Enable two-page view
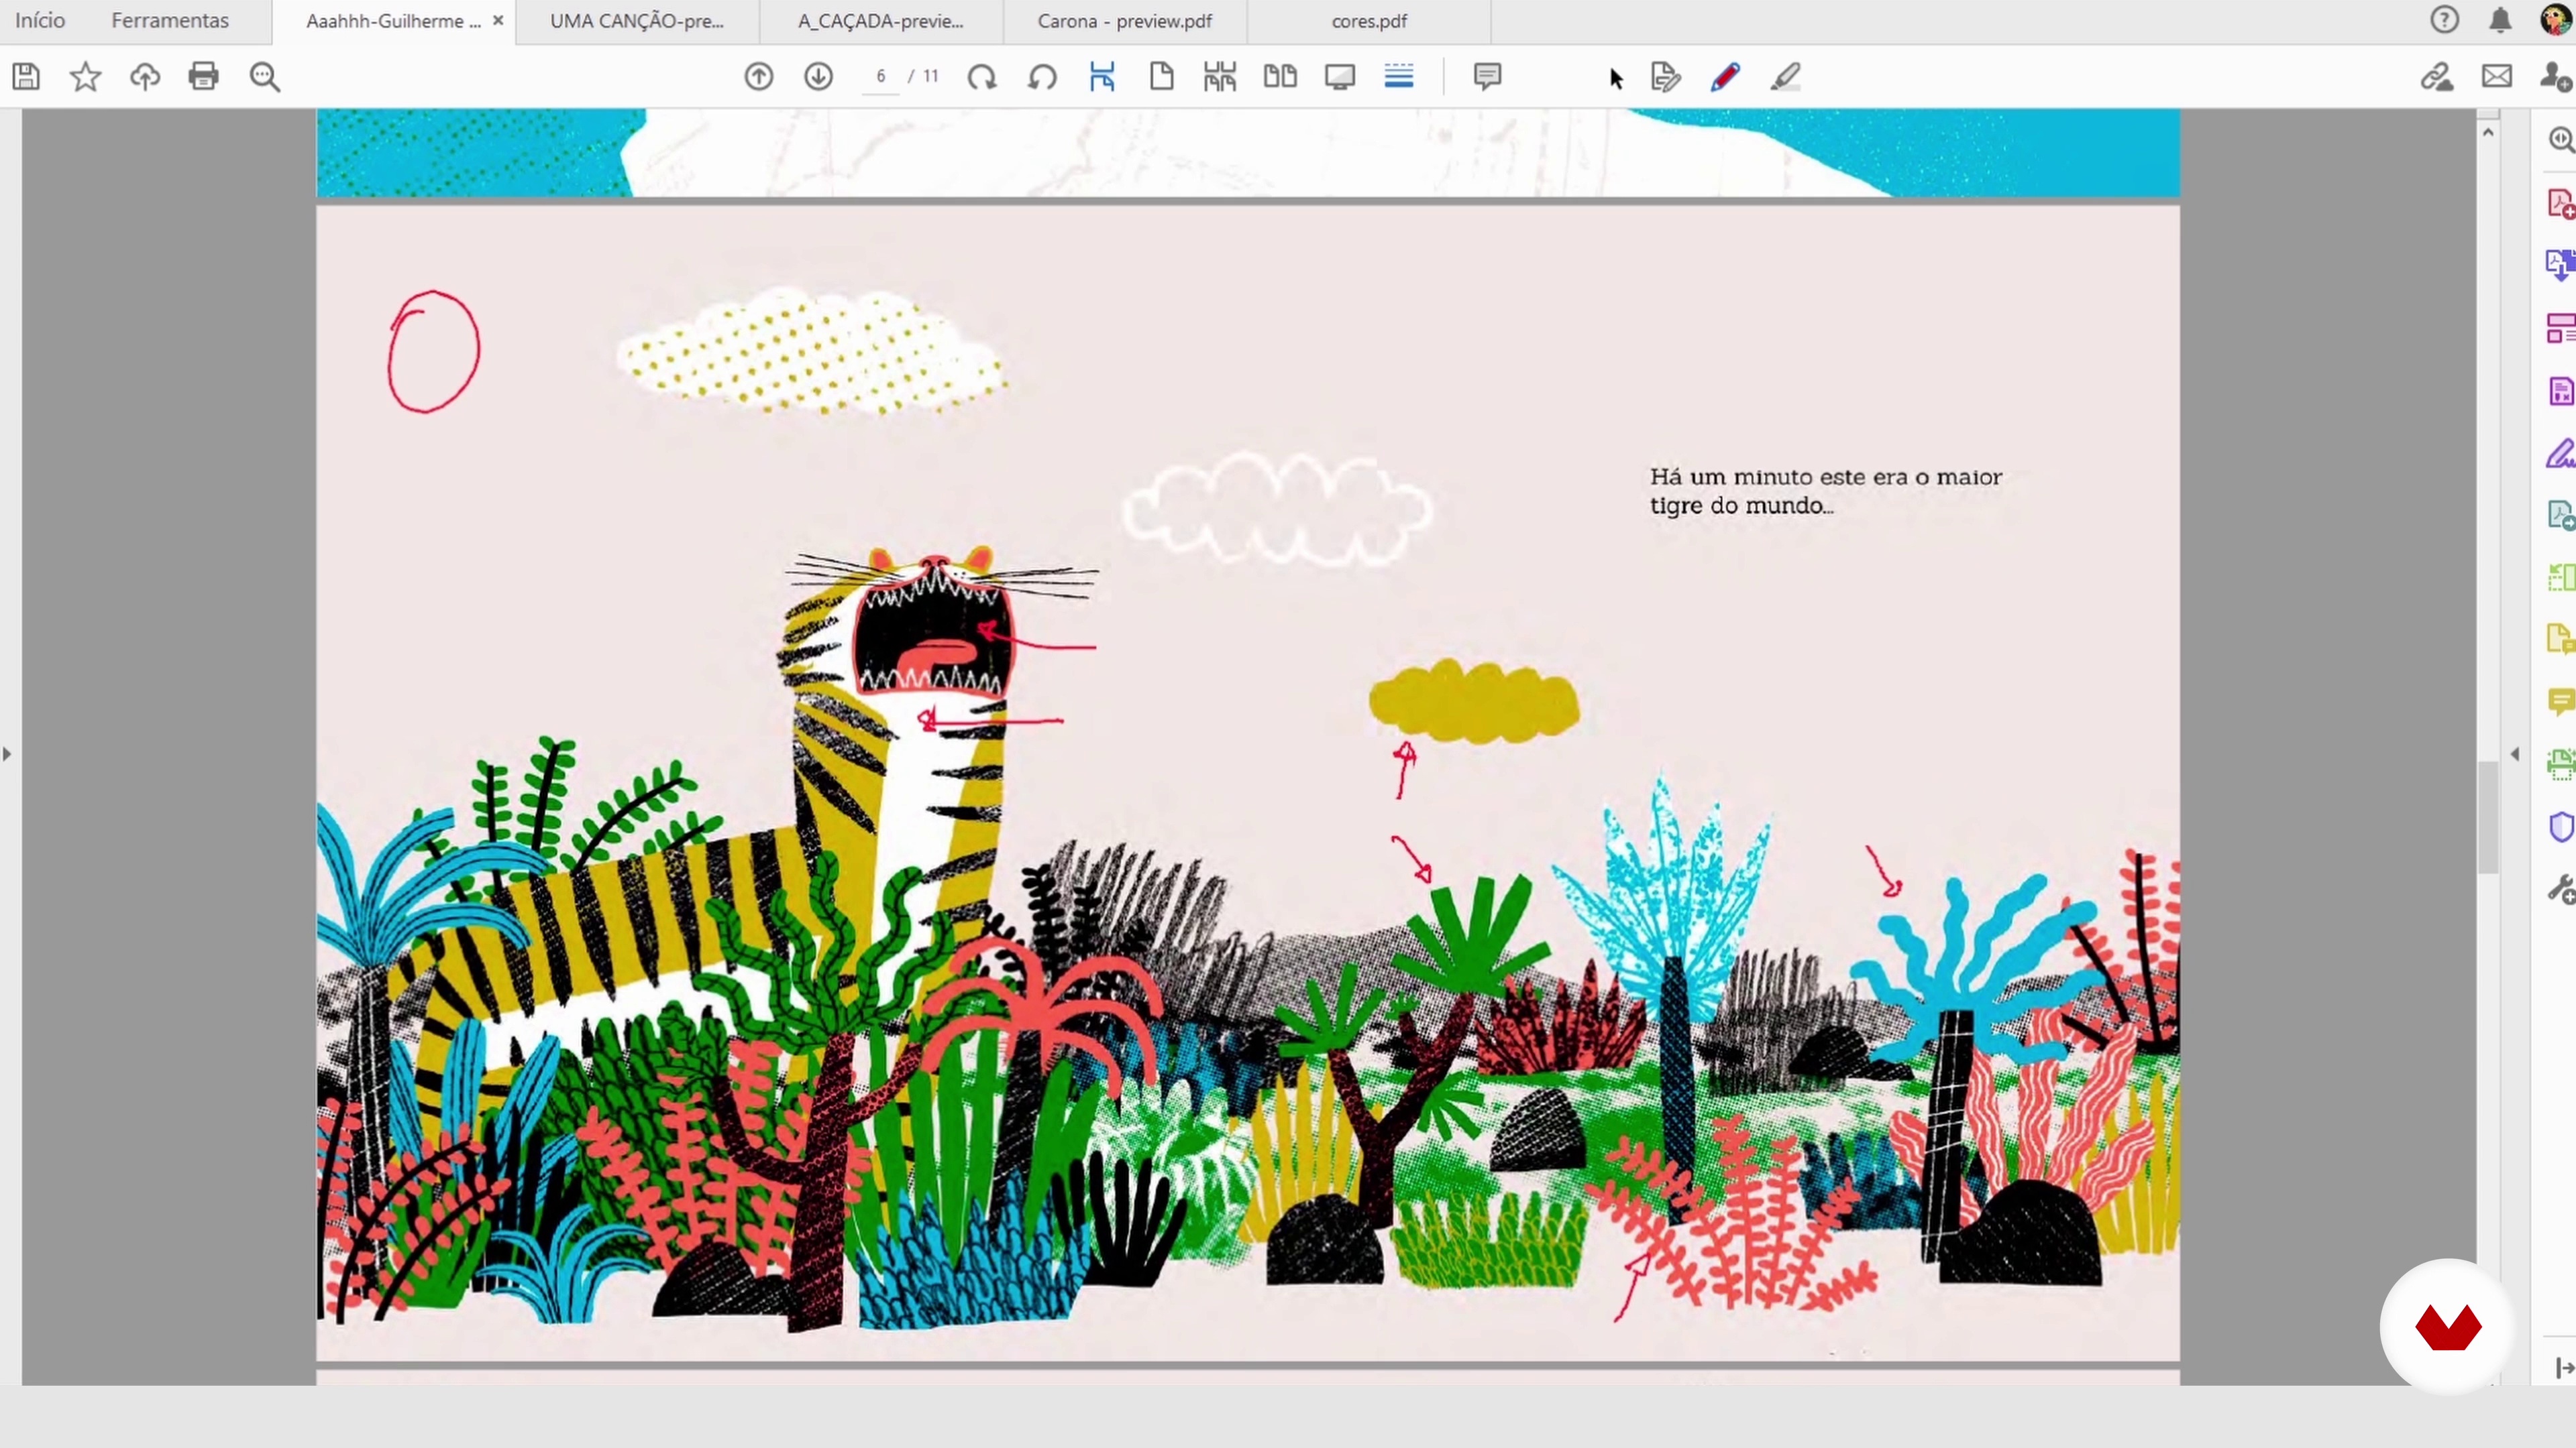The width and height of the screenshot is (2576, 1448). tap(1280, 76)
